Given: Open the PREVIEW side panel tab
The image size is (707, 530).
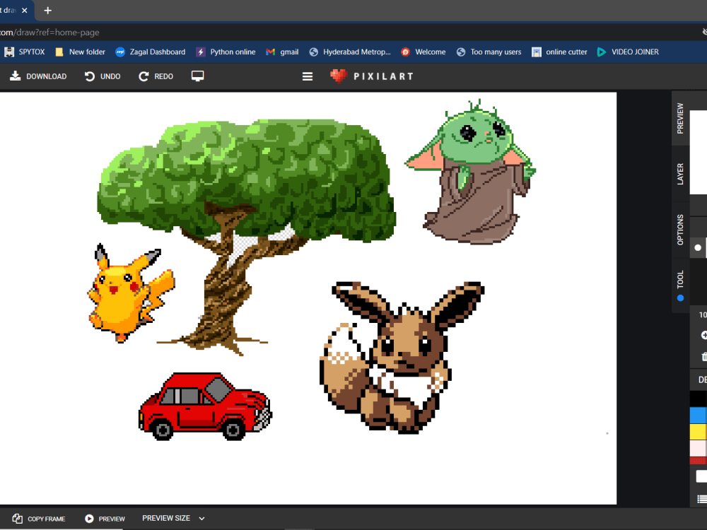Looking at the screenshot, I should 680,118.
